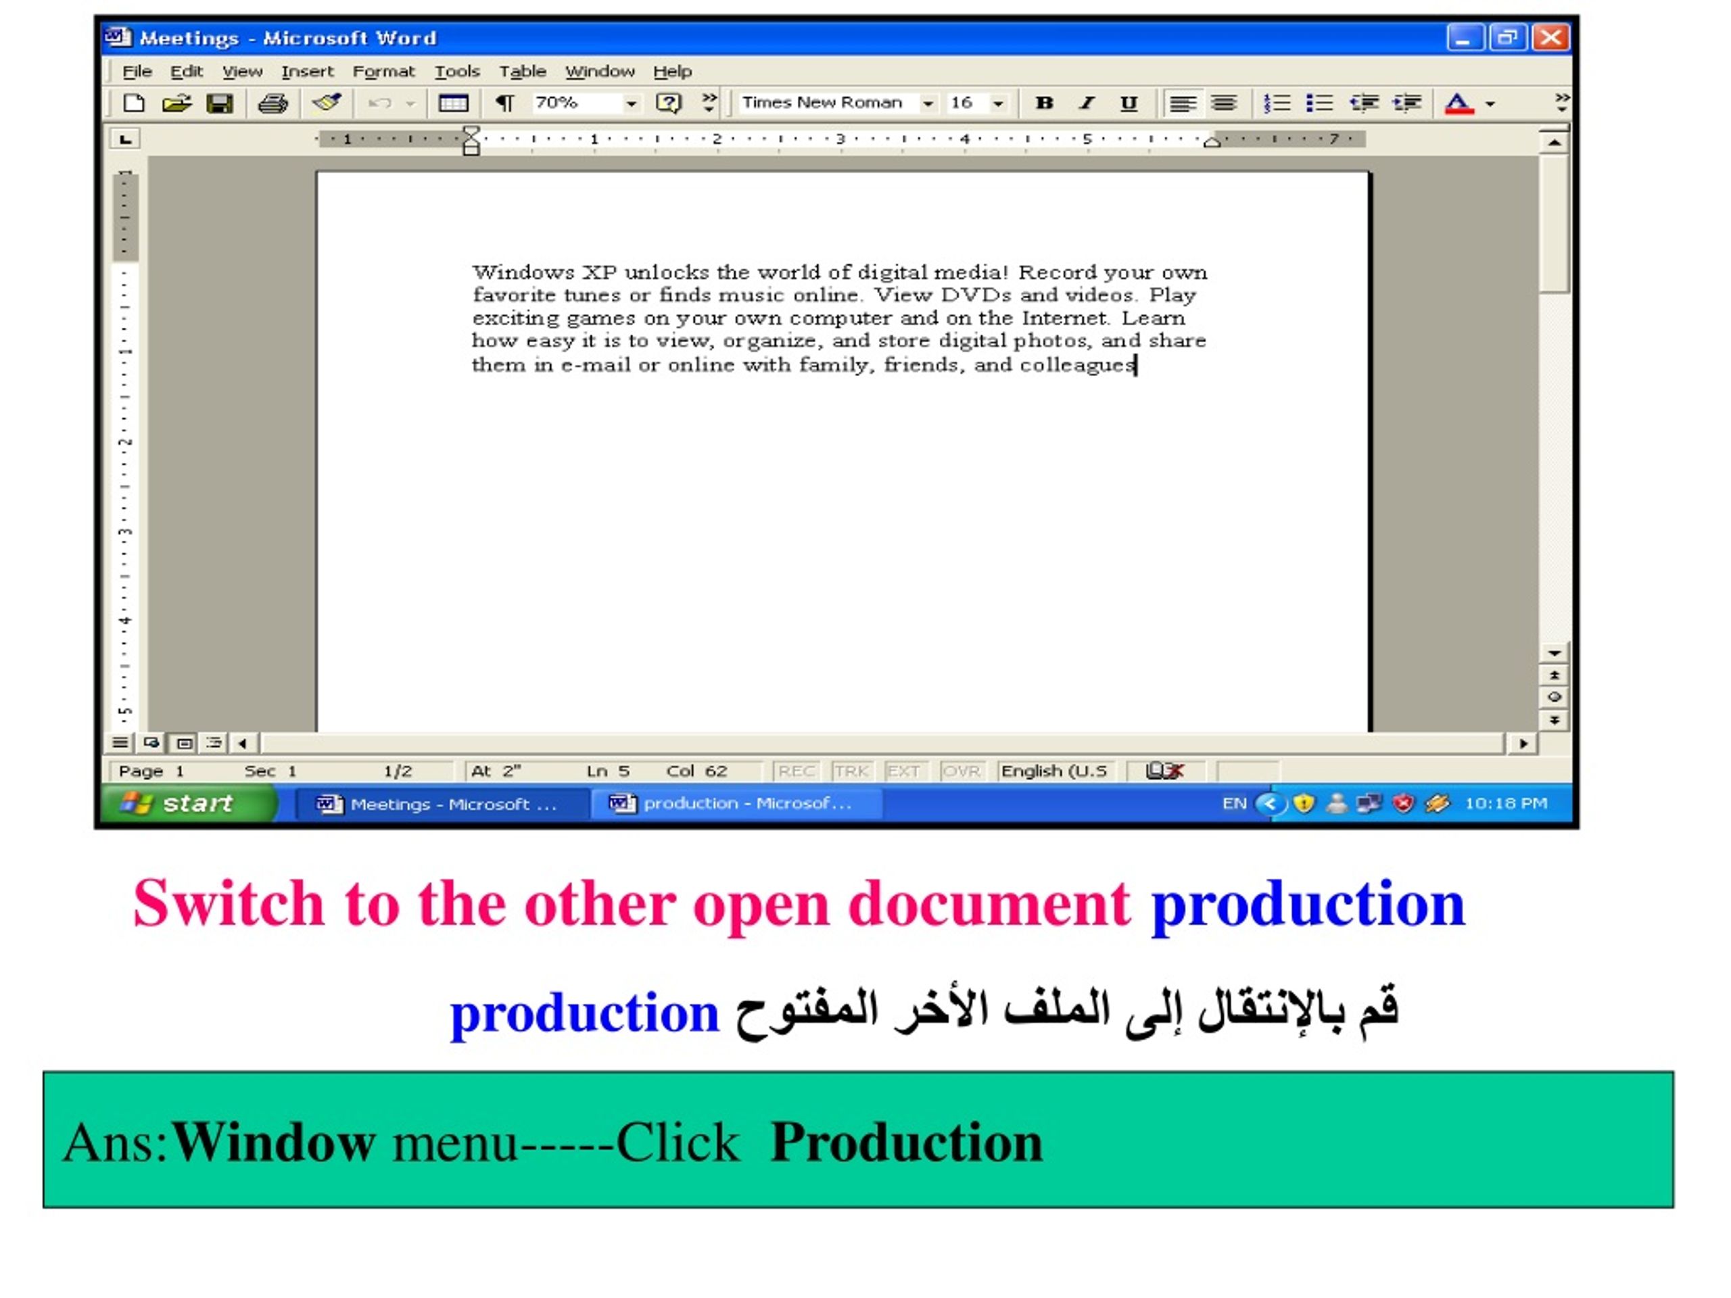Image resolution: width=1731 pixels, height=1298 pixels.
Task: Insert a table from toolbar
Action: point(453,103)
